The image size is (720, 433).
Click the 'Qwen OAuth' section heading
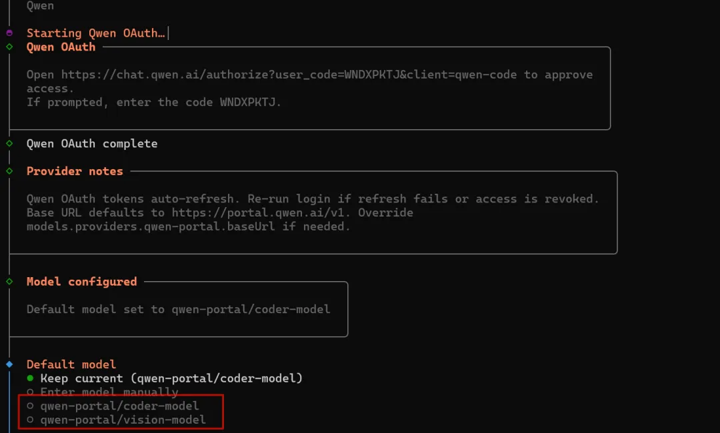click(x=61, y=47)
